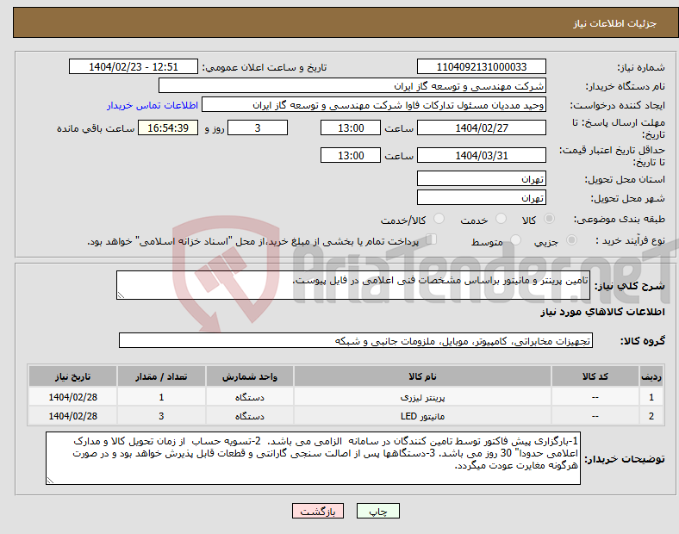Click the remaining time field 16:54:39

tap(168, 127)
